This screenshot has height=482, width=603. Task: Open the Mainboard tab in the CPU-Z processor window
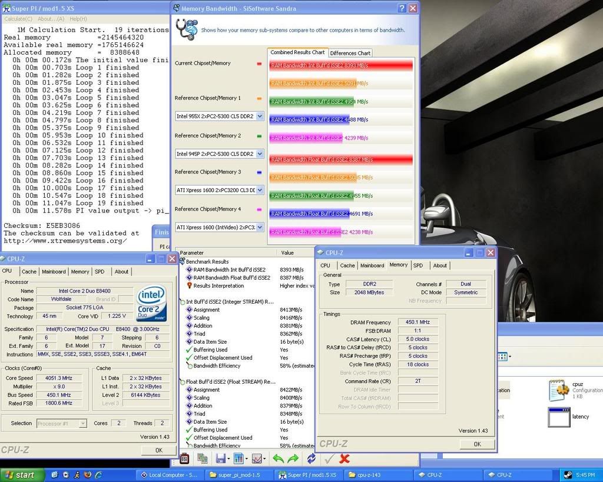point(54,271)
